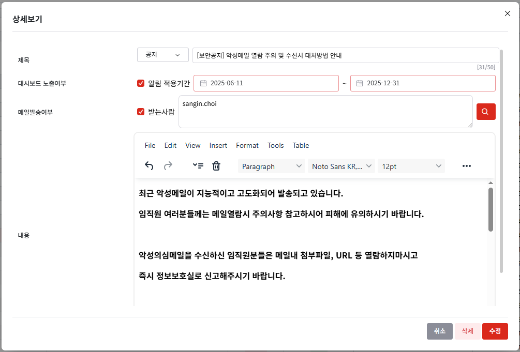Click the title field with 보안공지 text
Screen dimensions: 520x352
[346, 55]
